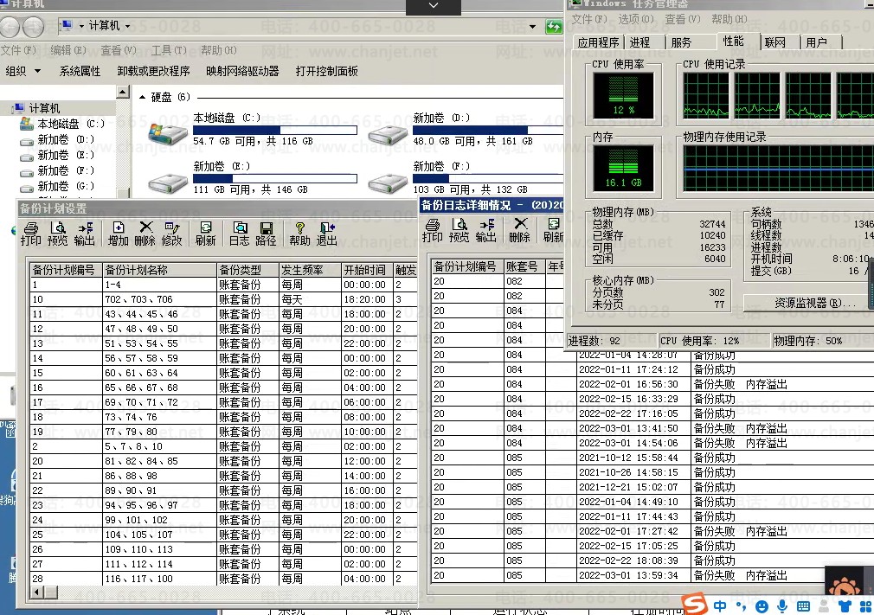The width and height of the screenshot is (874, 615).
Task: Click the 预览 (Preview) icon in 备份计划设置
Action: (57, 233)
